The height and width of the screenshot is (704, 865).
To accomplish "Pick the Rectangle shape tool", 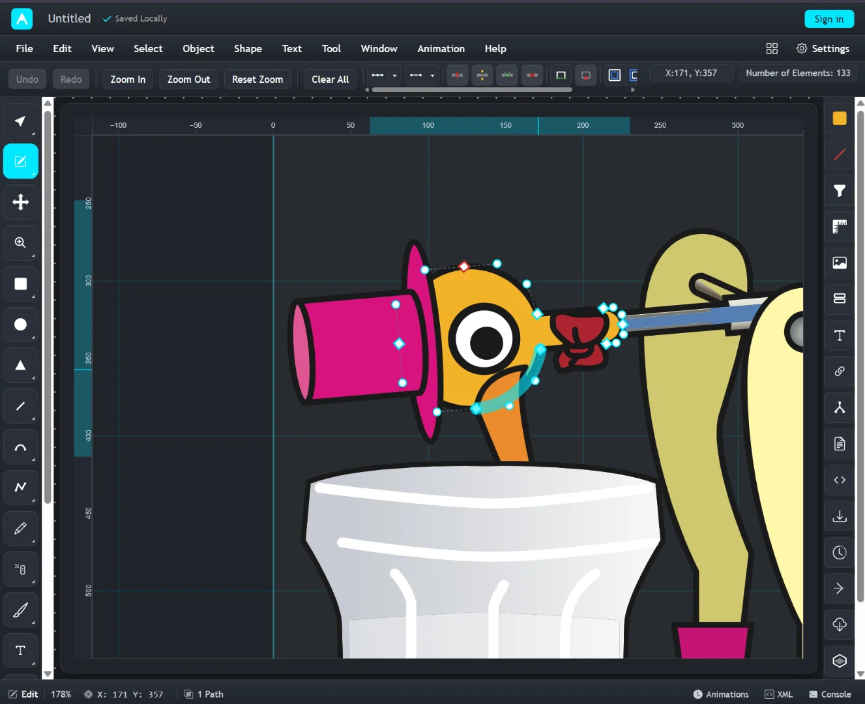I will pos(21,284).
